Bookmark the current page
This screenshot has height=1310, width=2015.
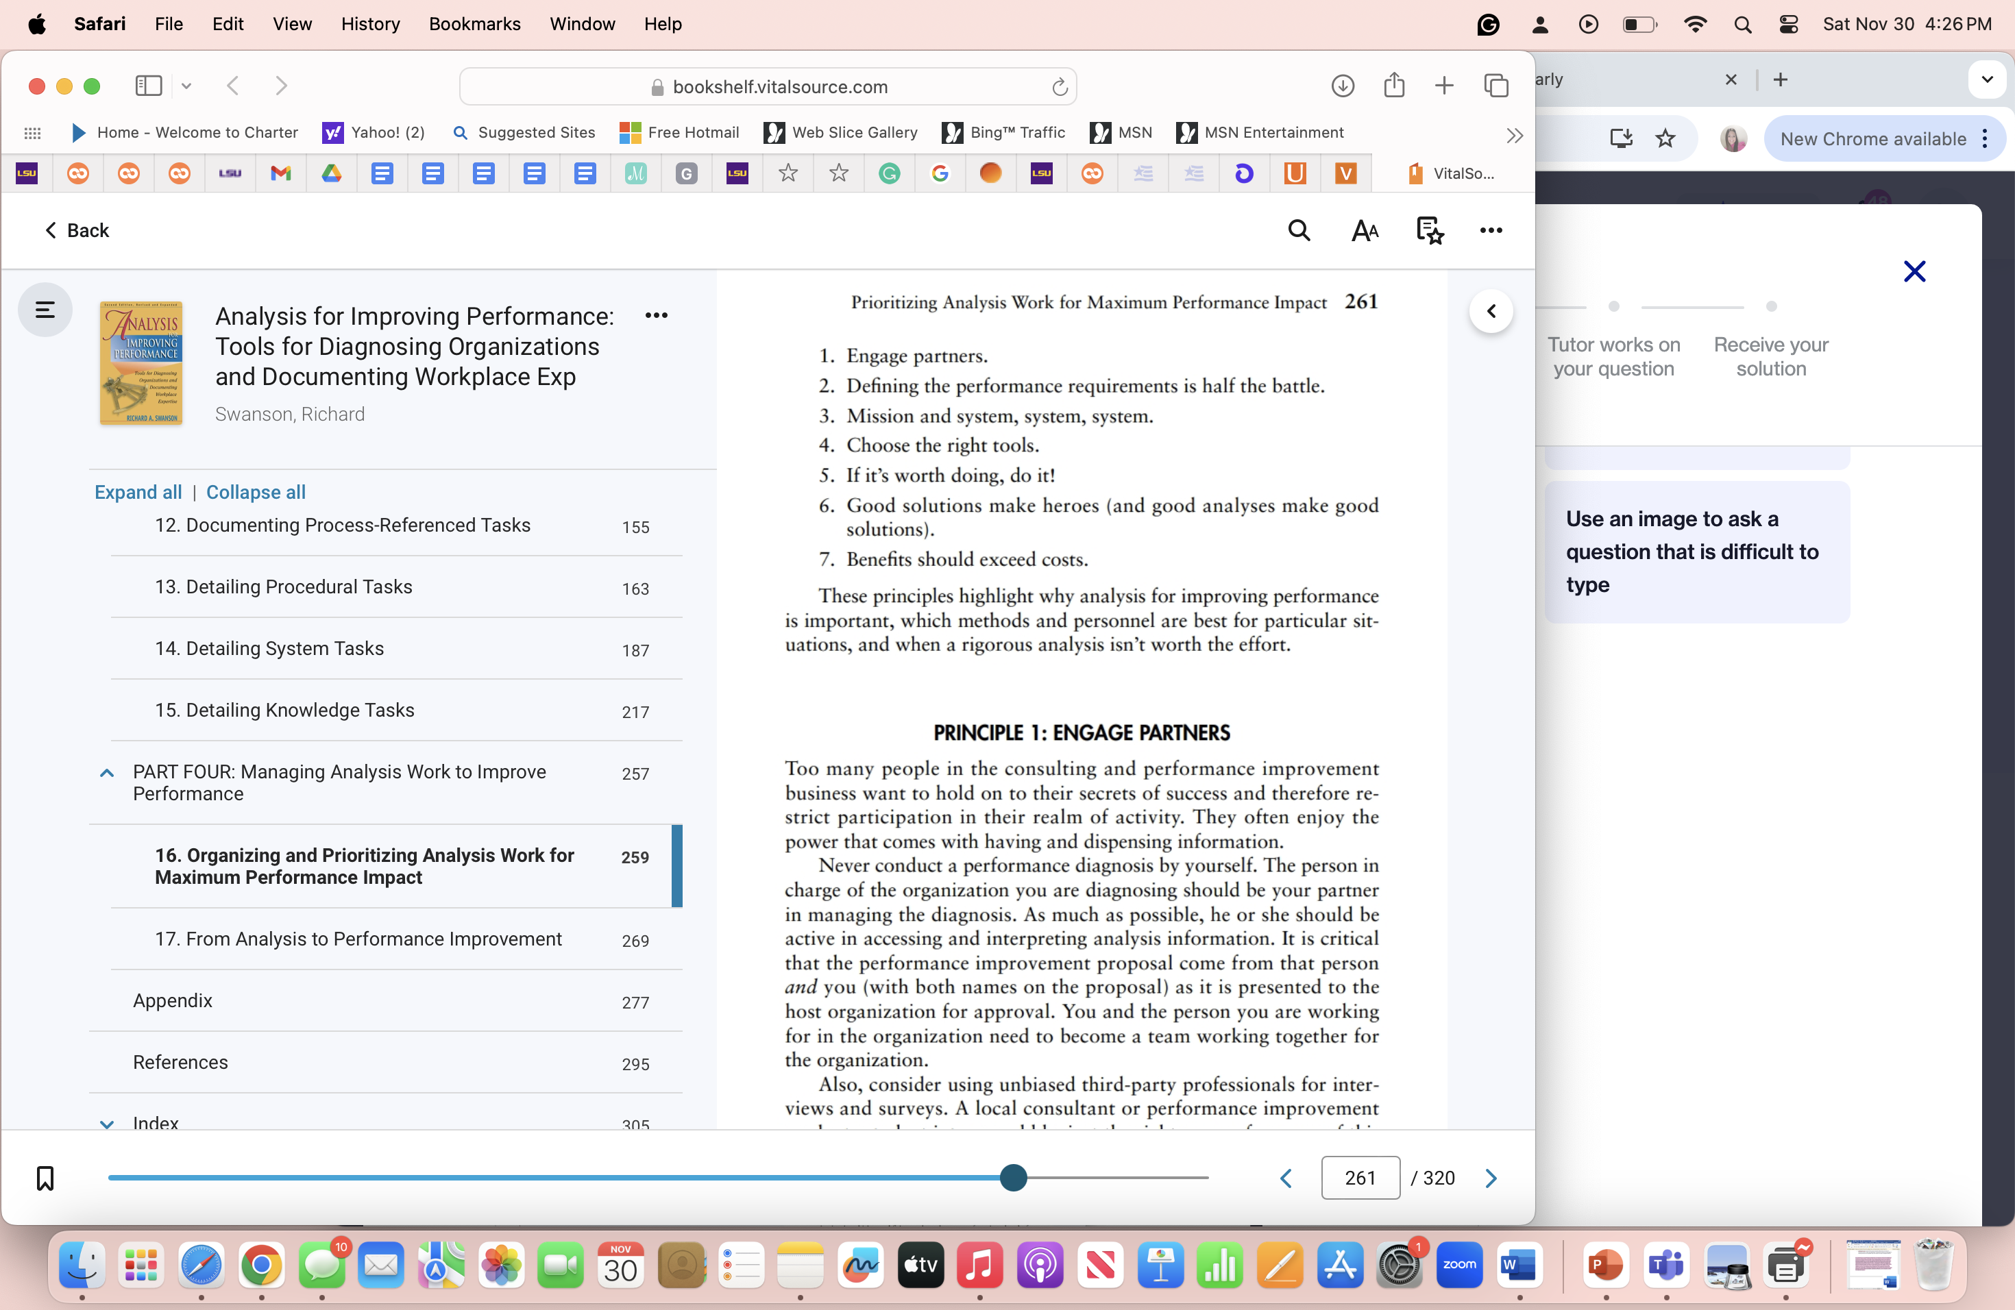(44, 1177)
